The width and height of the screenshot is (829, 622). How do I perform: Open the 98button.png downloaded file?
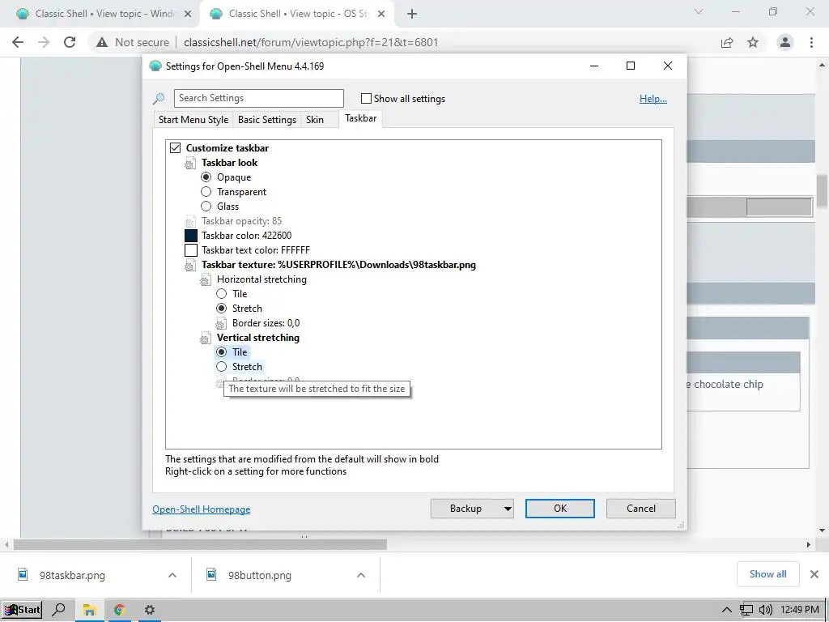coord(260,576)
